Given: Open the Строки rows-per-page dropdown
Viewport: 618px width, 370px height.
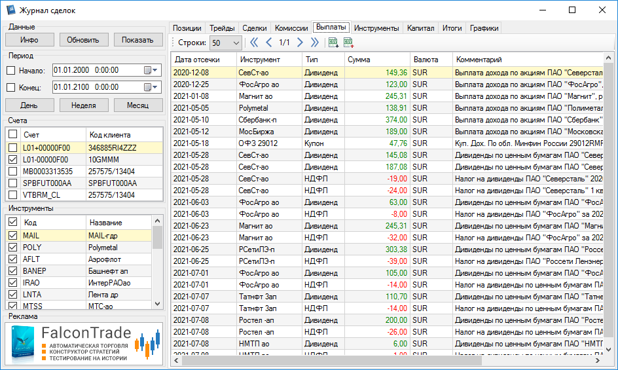Looking at the screenshot, I should pos(226,43).
